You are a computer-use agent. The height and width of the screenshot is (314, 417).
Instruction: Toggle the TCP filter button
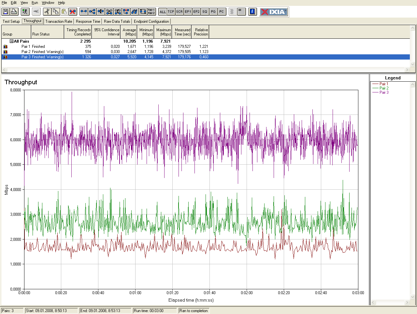click(x=171, y=12)
